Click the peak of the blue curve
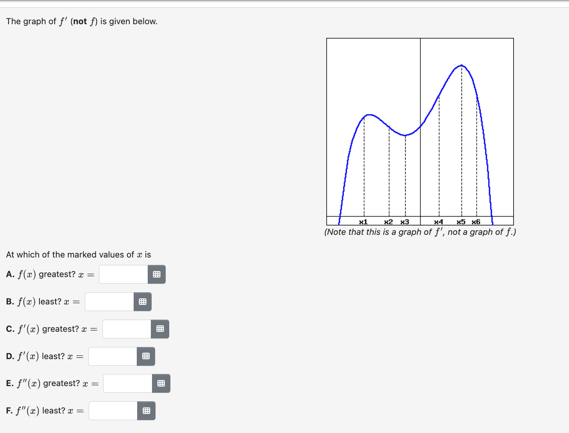 pyautogui.click(x=462, y=66)
